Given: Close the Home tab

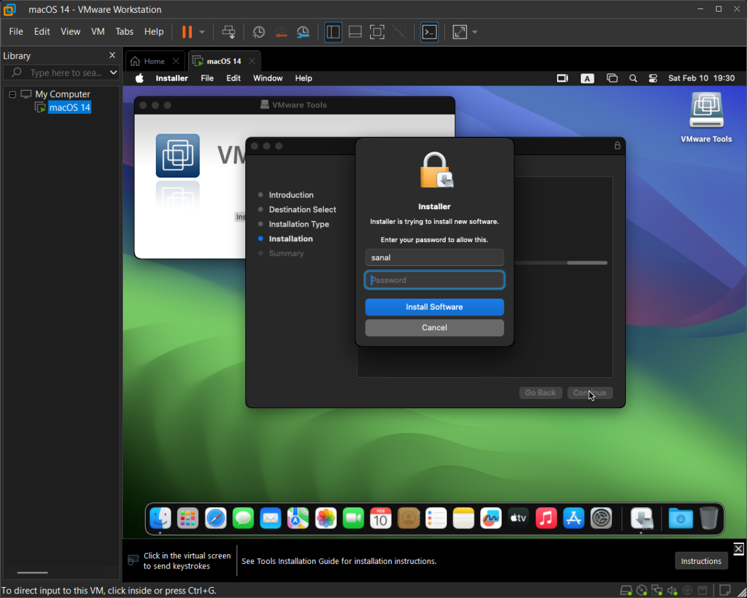Looking at the screenshot, I should 176,61.
